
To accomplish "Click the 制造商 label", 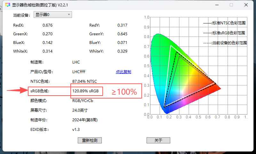I will click(x=37, y=62).
